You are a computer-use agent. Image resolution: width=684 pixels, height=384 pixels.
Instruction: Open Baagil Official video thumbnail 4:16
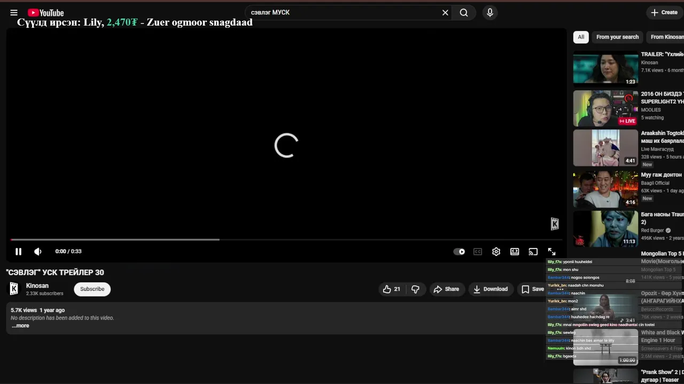click(x=606, y=188)
